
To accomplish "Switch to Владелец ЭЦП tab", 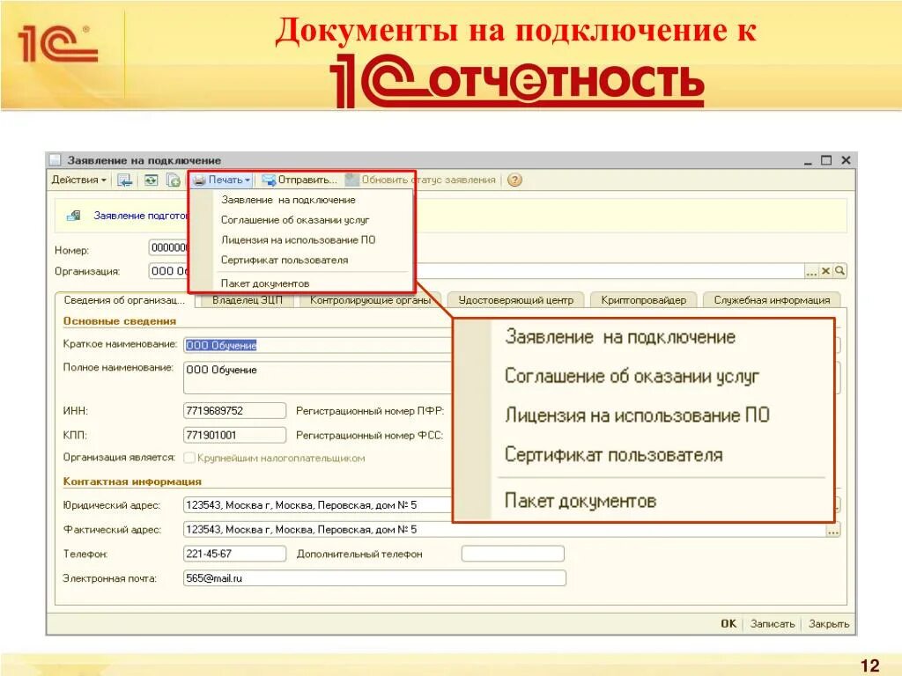I will pos(248,300).
